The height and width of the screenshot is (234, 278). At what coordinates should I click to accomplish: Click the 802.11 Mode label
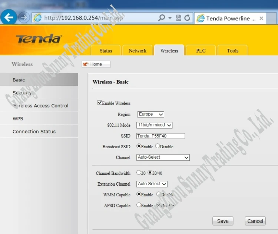pyautogui.click(x=119, y=125)
